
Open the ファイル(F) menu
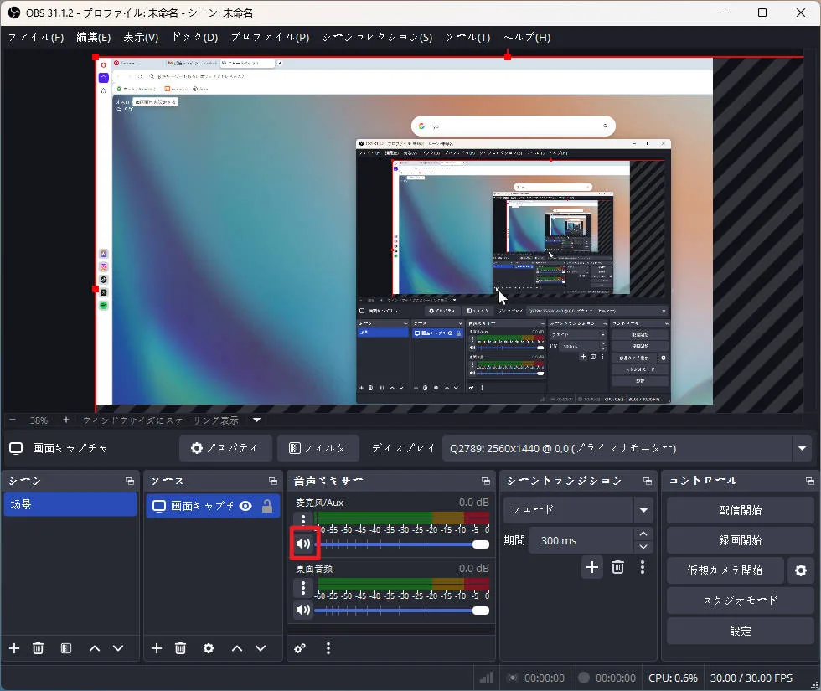click(x=35, y=37)
